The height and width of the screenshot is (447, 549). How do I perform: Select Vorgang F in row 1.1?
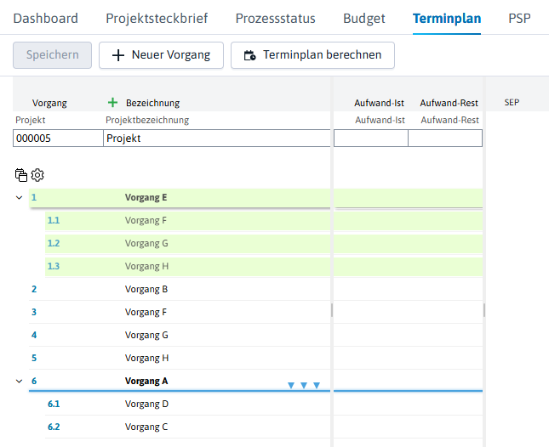(146, 221)
